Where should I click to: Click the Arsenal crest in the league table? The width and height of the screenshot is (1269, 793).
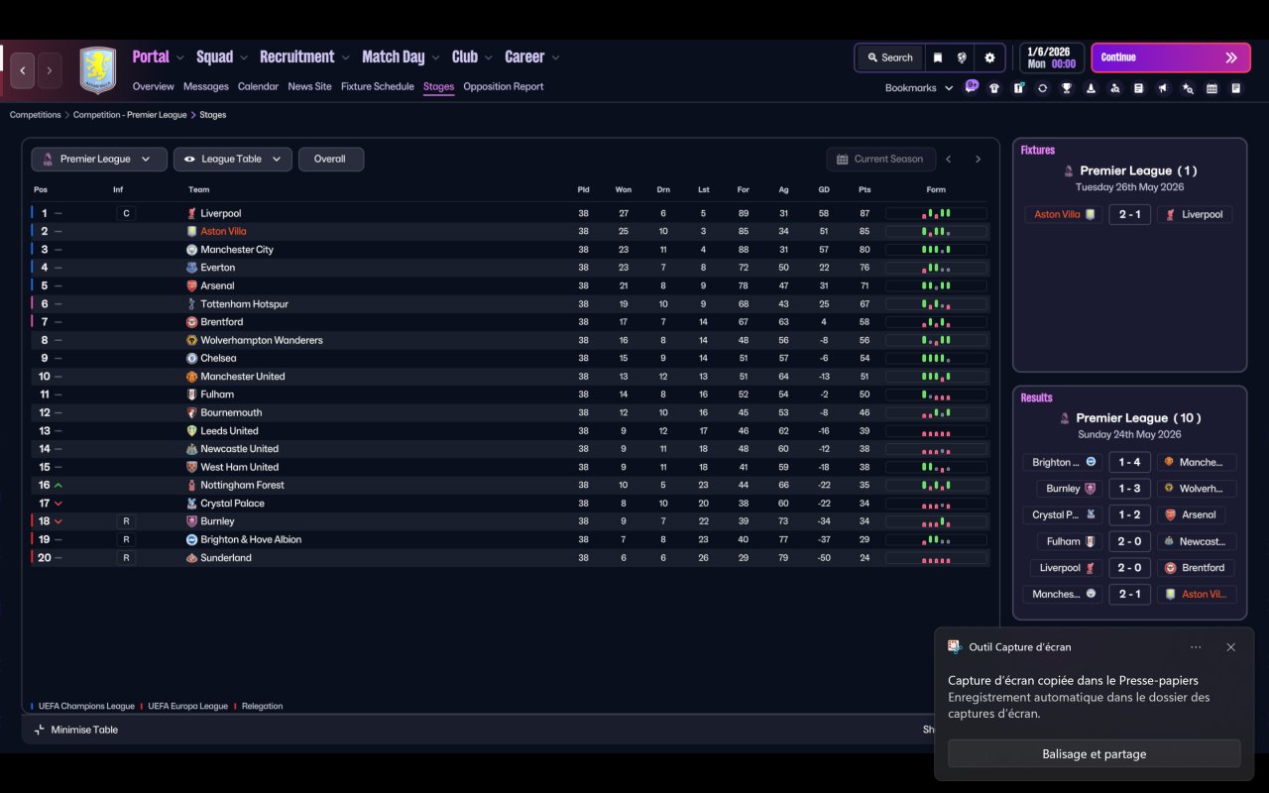pos(192,285)
